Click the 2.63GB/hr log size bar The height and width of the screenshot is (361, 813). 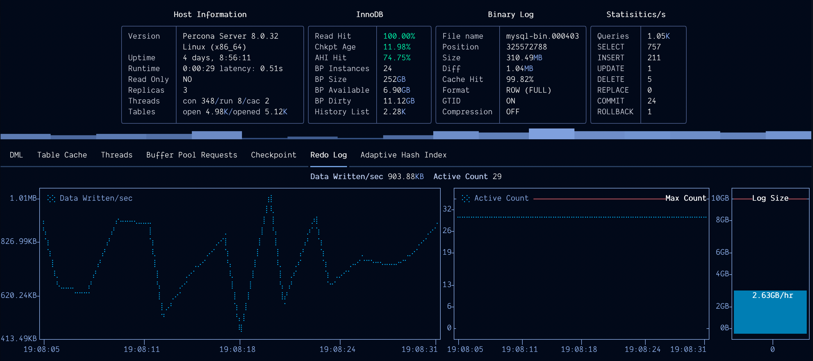[x=770, y=312]
